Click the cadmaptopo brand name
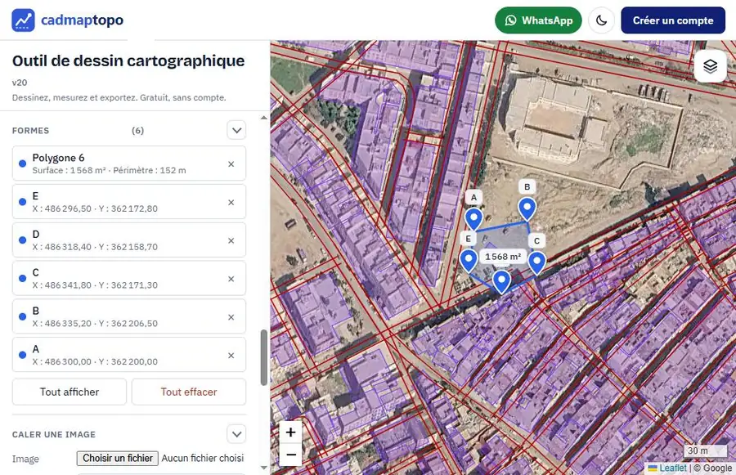 pyautogui.click(x=82, y=20)
